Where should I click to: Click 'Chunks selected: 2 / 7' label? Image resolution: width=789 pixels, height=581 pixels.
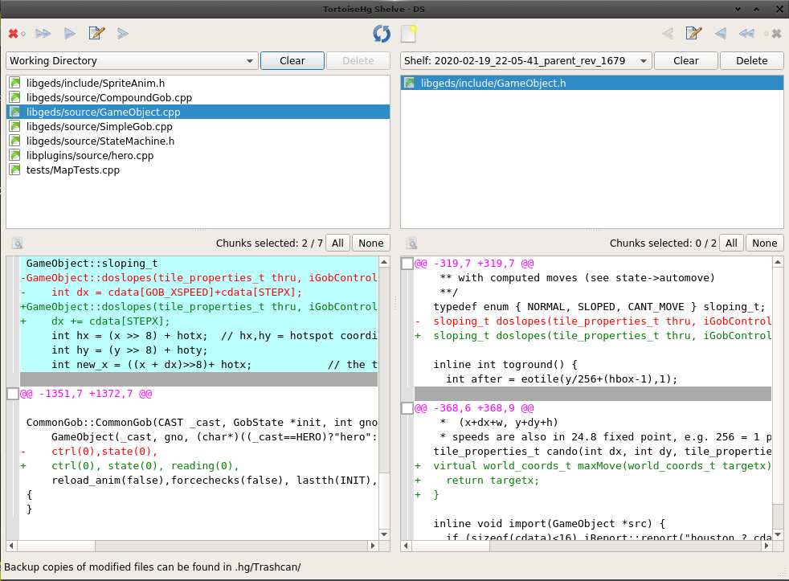(x=269, y=243)
